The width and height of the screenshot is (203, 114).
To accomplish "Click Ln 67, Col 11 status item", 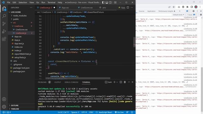I will tap(63, 112).
